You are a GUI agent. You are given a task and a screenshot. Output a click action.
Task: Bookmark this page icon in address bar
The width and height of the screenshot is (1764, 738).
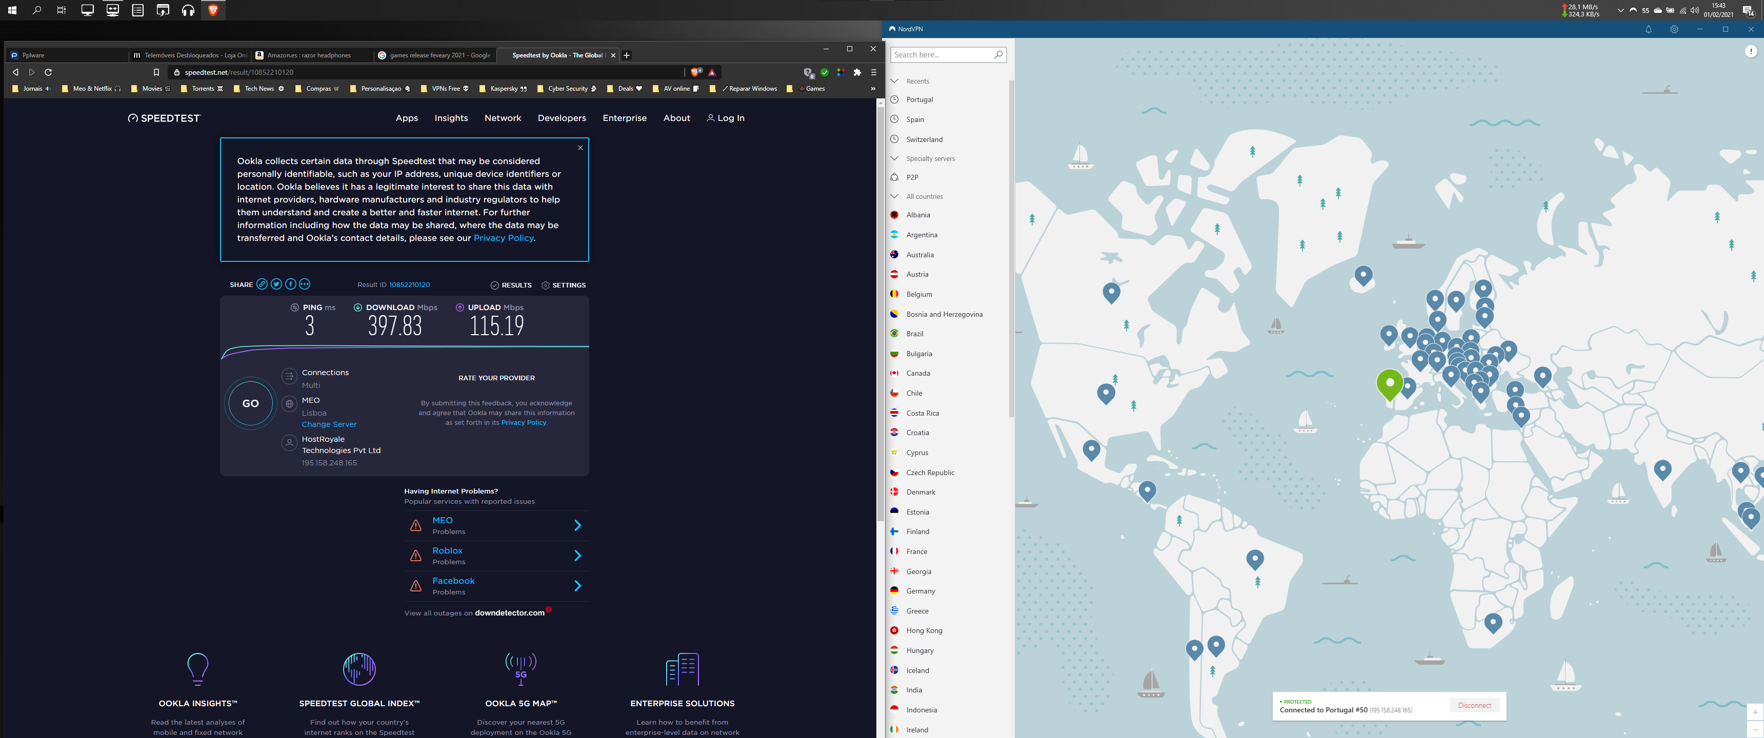tap(156, 72)
